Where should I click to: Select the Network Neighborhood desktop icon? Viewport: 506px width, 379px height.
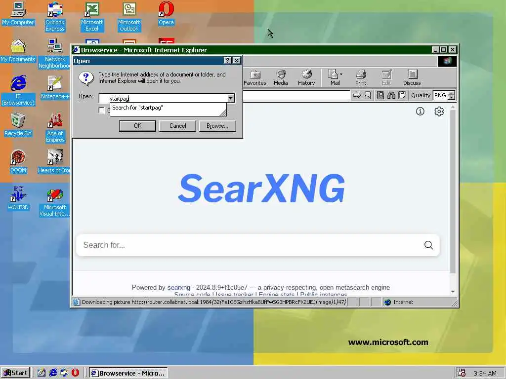(55, 54)
